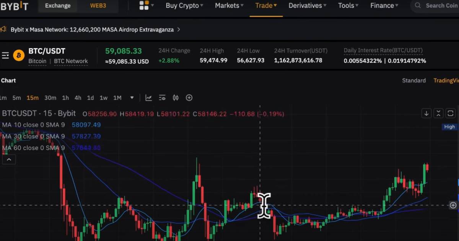
Task: Click the Bitcoin coin icon
Action: [x=19, y=55]
